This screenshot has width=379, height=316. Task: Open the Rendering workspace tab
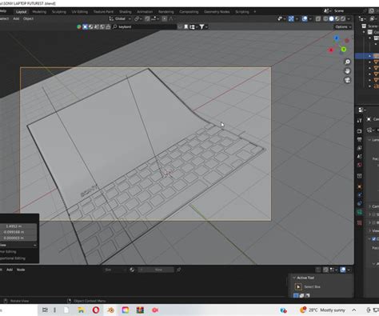(166, 12)
